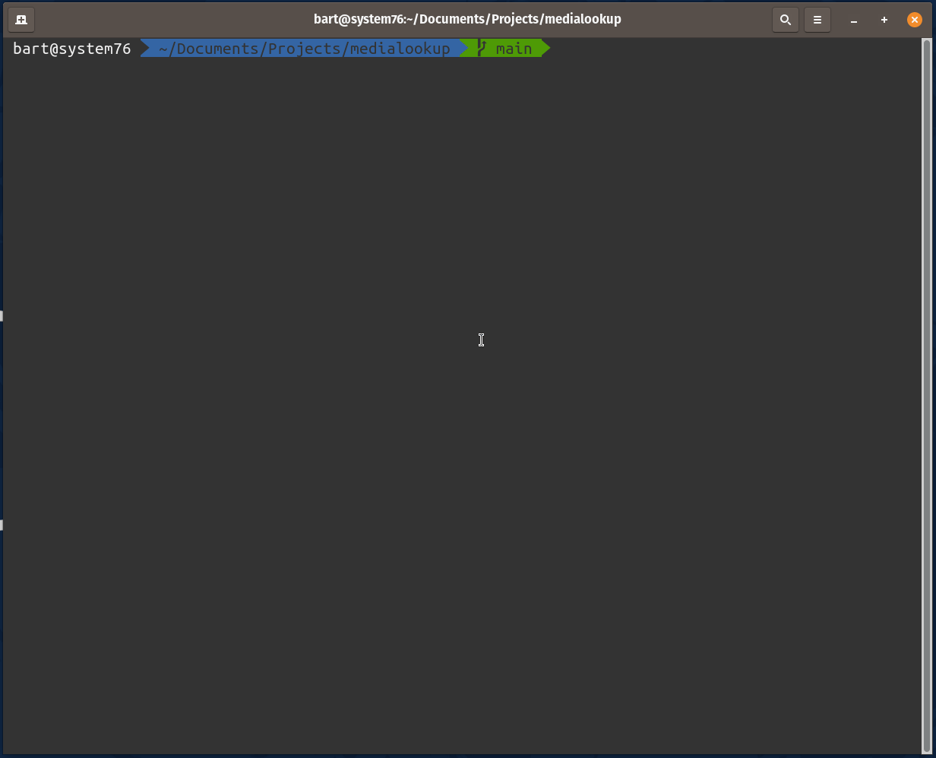Open the hamburger menu
The height and width of the screenshot is (758, 936).
(817, 20)
